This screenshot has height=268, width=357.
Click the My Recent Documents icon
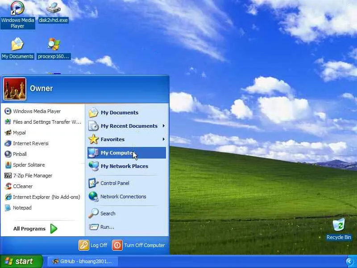point(94,126)
